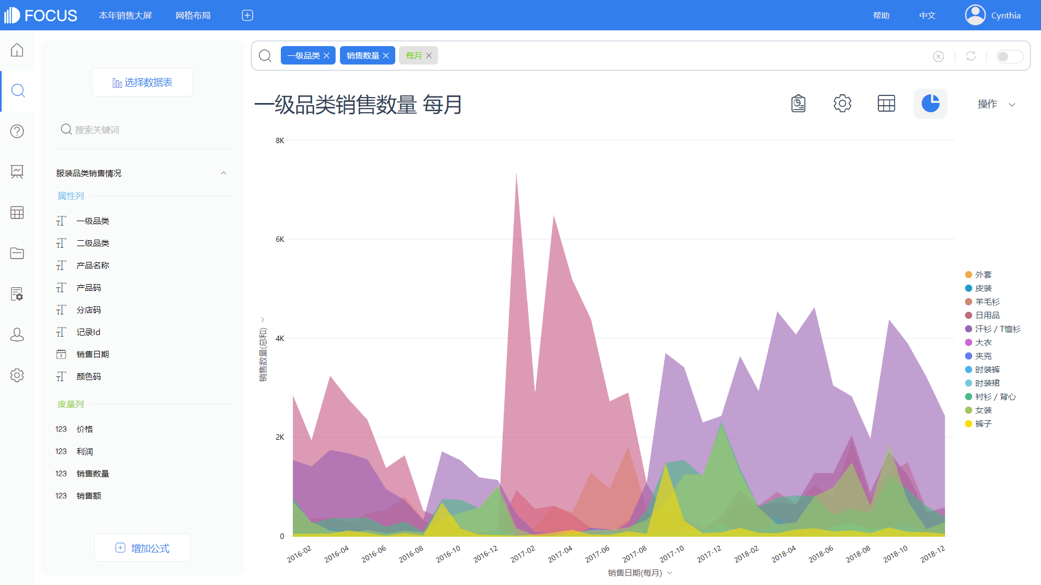Viewport: 1041px width, 585px height.
Task: Open chart settings gear icon
Action: tap(842, 103)
